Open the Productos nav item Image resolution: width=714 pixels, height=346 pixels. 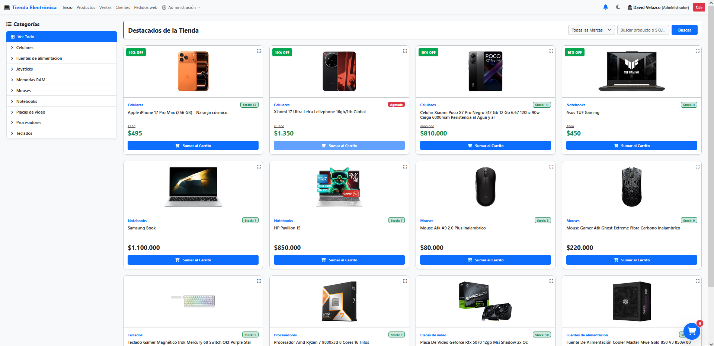tap(86, 7)
